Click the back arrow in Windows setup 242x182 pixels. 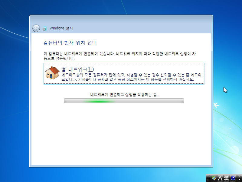[x=36, y=28]
